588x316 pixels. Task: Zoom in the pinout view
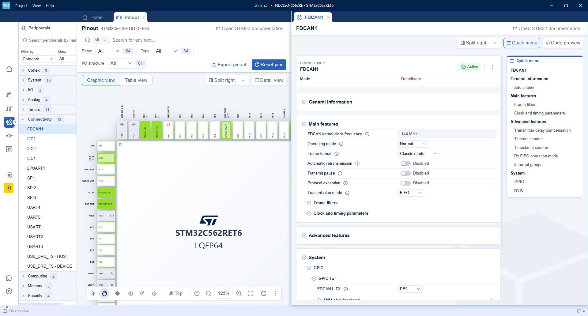239,293
